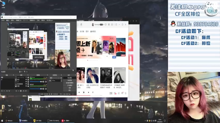220x123 pixels.
Task: Hide the Input Overlay source via eye icon
Action: [x=26, y=77]
